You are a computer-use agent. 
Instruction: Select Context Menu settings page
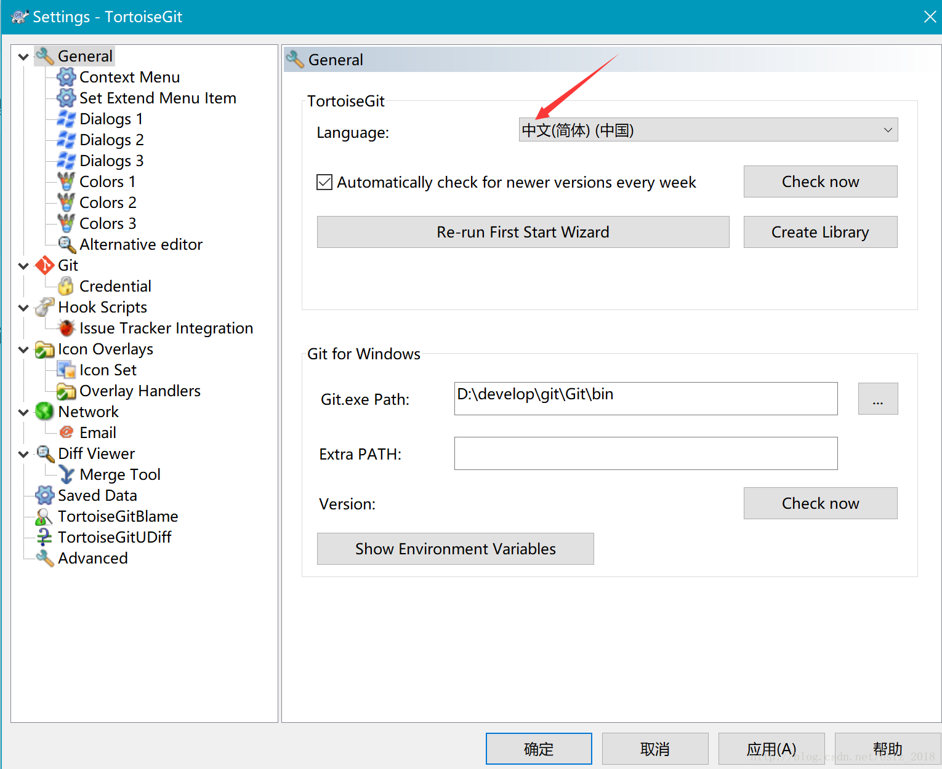point(129,77)
